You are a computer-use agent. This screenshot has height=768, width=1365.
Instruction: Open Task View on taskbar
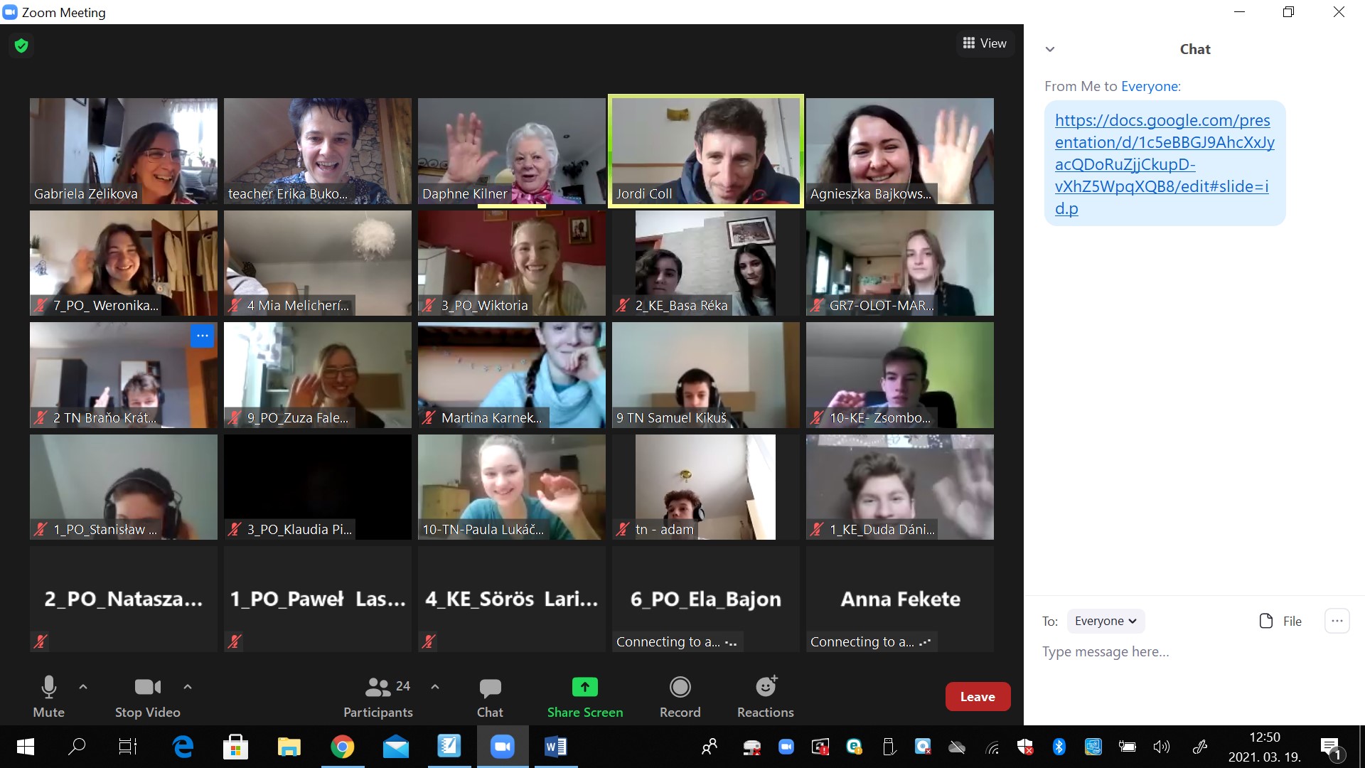point(128,747)
